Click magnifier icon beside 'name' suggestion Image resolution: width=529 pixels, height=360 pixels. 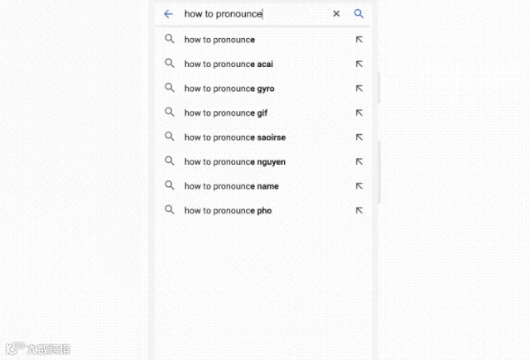click(x=170, y=185)
